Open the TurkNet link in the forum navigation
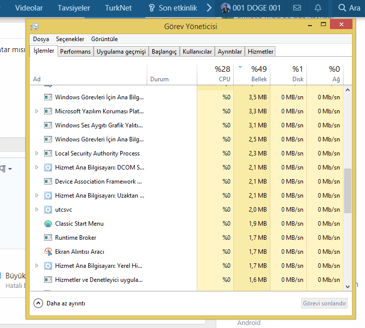Screen dimensions: 365x328 (x=118, y=8)
